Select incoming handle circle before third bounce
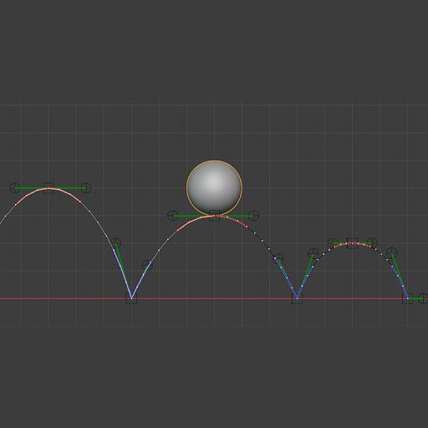 [392, 252]
